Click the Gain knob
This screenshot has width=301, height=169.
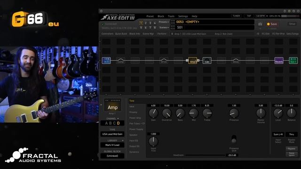pos(153,113)
